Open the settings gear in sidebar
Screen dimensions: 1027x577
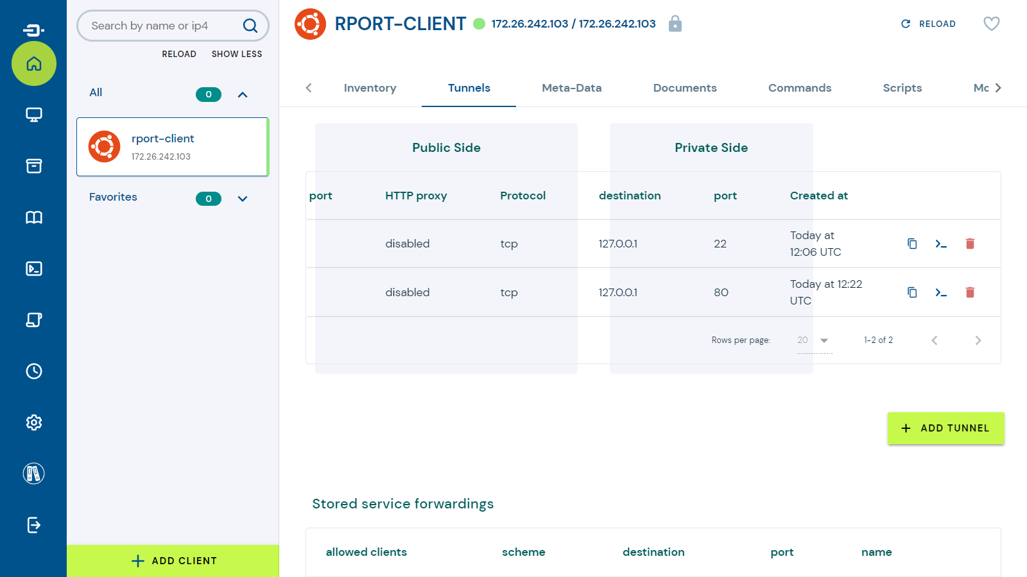pyautogui.click(x=34, y=422)
